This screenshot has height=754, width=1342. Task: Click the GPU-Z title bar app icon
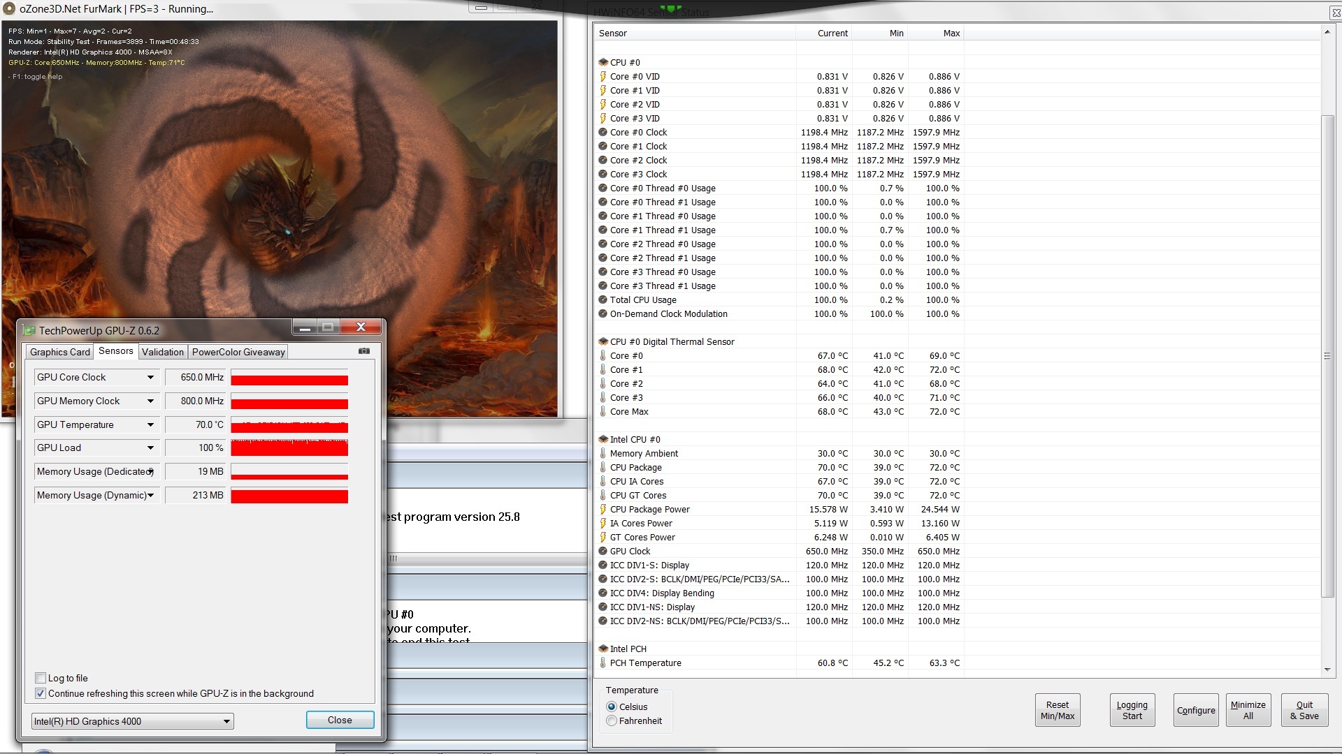pyautogui.click(x=29, y=330)
